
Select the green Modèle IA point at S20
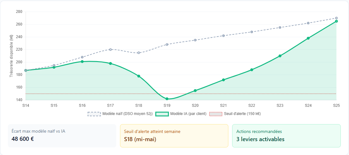(x=195, y=91)
